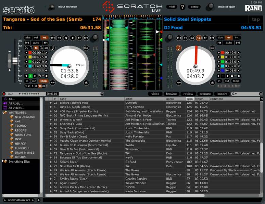Click the input reverse switch
This screenshot has width=265, height=204.
52,7
